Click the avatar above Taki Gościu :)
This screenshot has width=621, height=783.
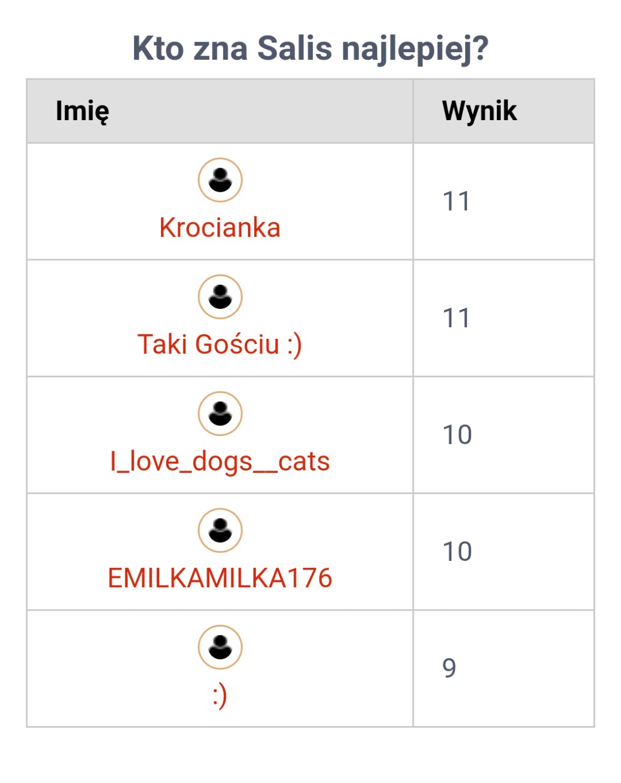[x=220, y=297]
